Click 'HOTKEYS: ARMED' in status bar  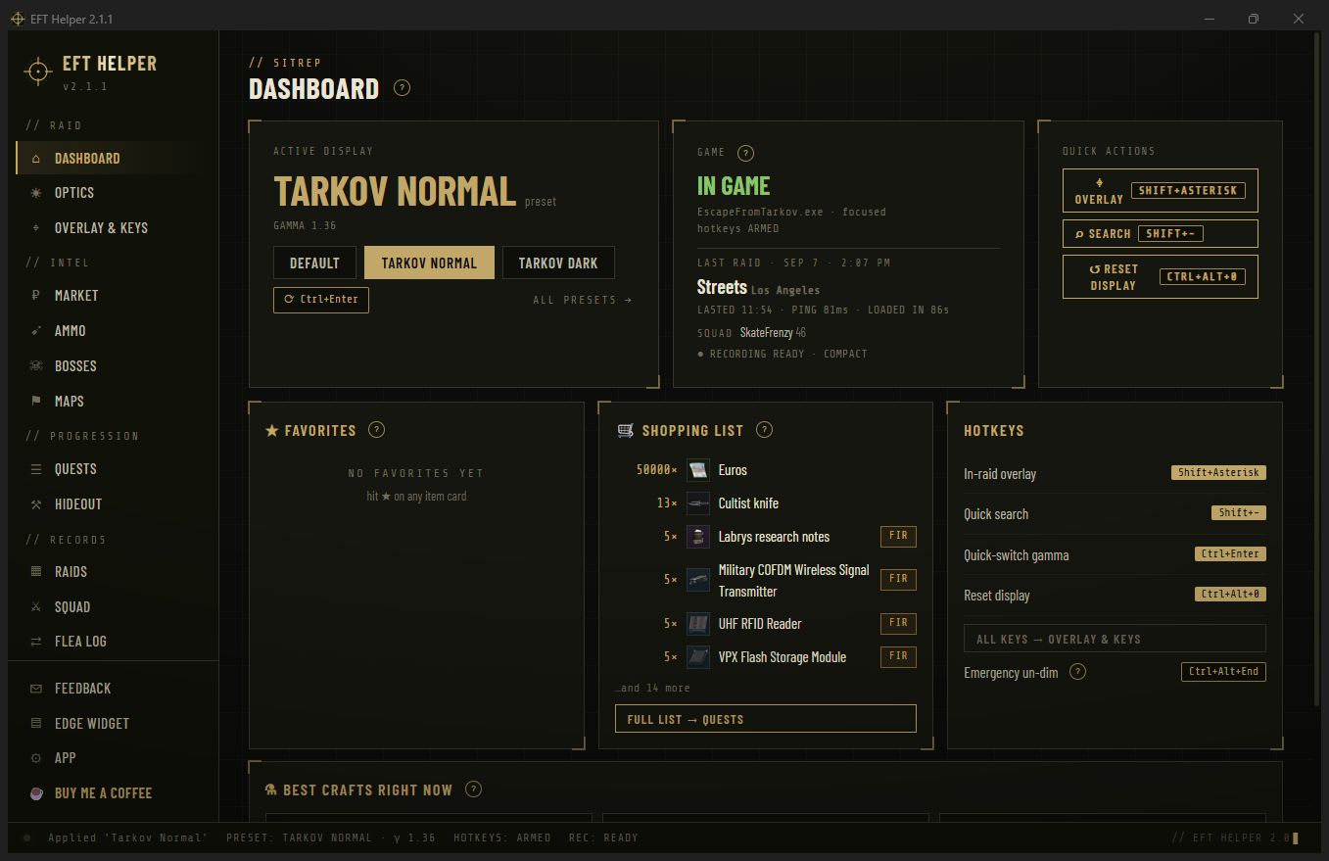pyautogui.click(x=502, y=837)
